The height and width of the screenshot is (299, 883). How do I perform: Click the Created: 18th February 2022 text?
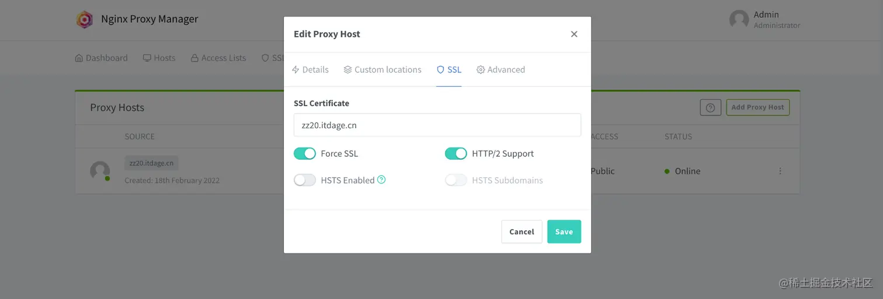click(x=172, y=180)
